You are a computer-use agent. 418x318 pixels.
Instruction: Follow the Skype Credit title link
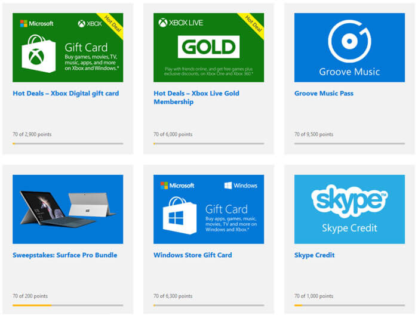[x=314, y=255]
